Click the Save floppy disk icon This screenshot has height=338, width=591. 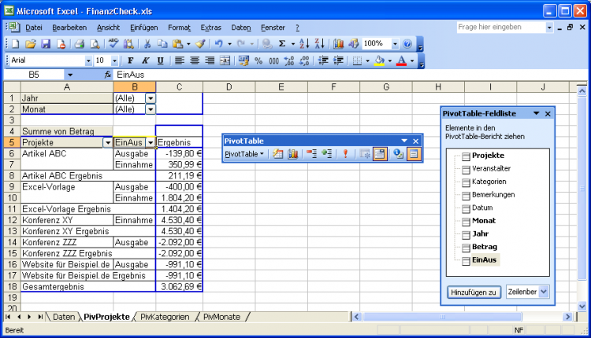(46, 44)
